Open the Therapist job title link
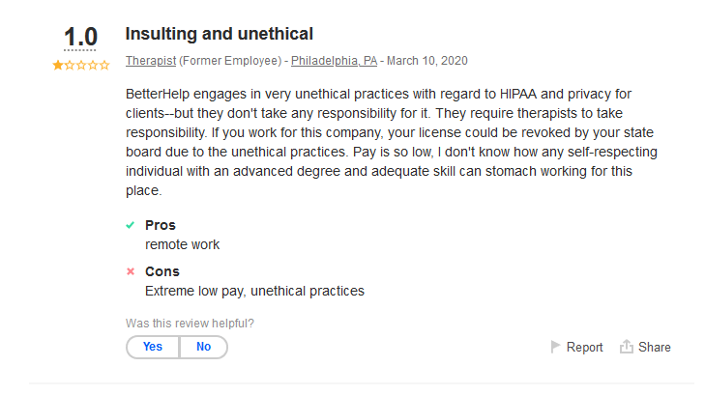Image resolution: width=705 pixels, height=395 pixels. tap(145, 61)
